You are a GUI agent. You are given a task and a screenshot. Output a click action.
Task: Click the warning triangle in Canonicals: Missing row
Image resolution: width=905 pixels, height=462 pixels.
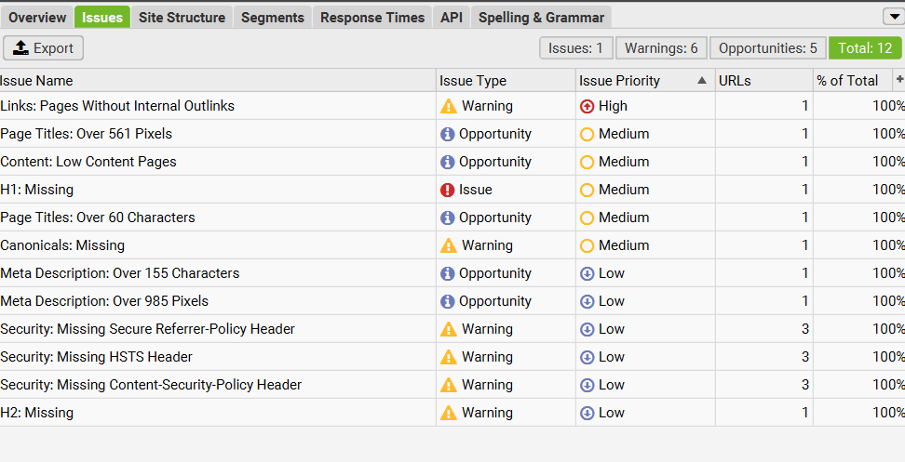click(449, 245)
